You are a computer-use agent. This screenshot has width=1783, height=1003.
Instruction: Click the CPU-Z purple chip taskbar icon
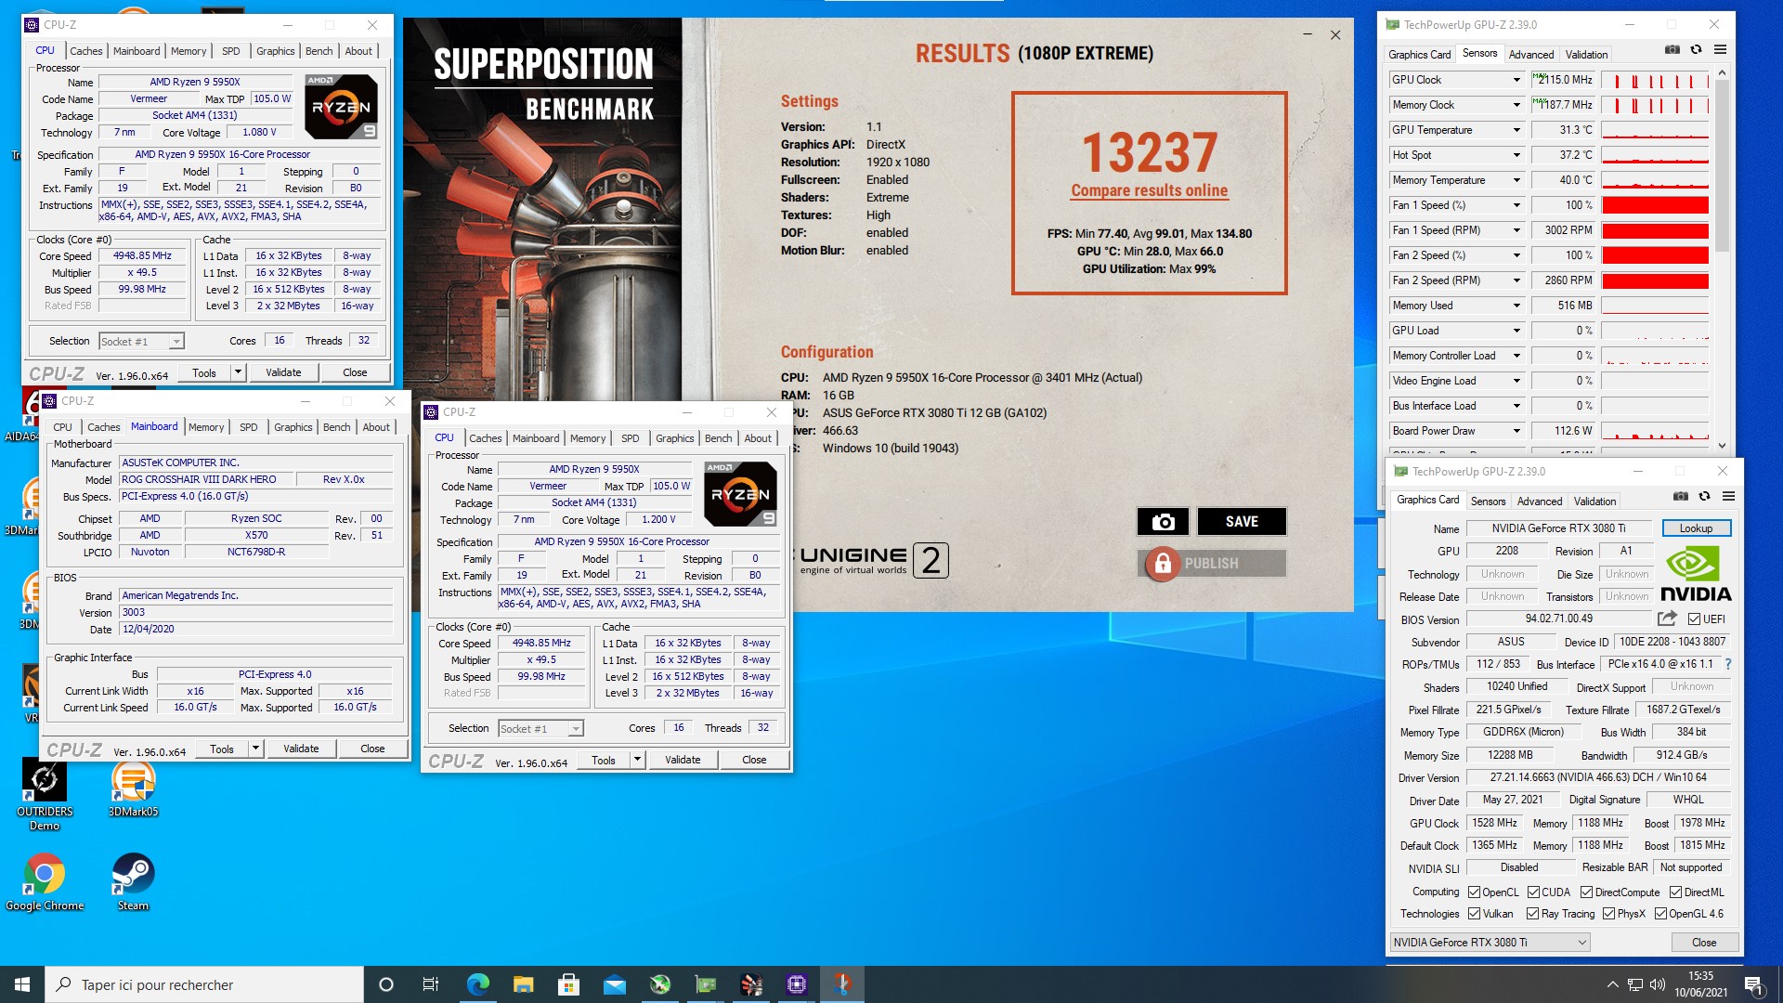click(x=797, y=984)
